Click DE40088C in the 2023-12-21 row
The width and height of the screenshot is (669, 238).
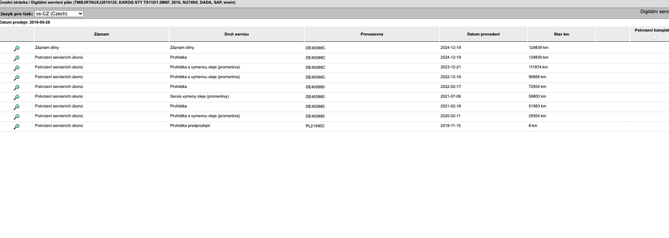click(x=316, y=68)
